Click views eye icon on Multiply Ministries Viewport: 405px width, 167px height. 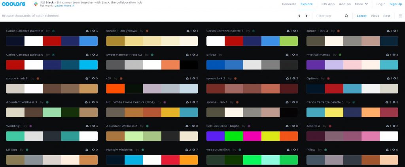tap(193, 150)
